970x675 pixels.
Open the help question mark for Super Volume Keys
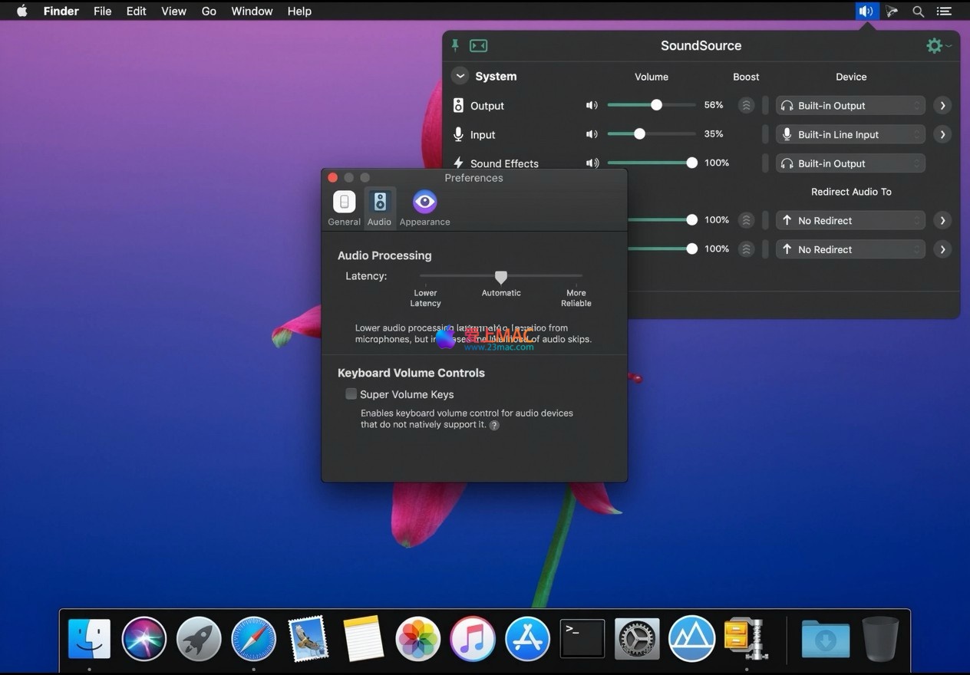[494, 425]
